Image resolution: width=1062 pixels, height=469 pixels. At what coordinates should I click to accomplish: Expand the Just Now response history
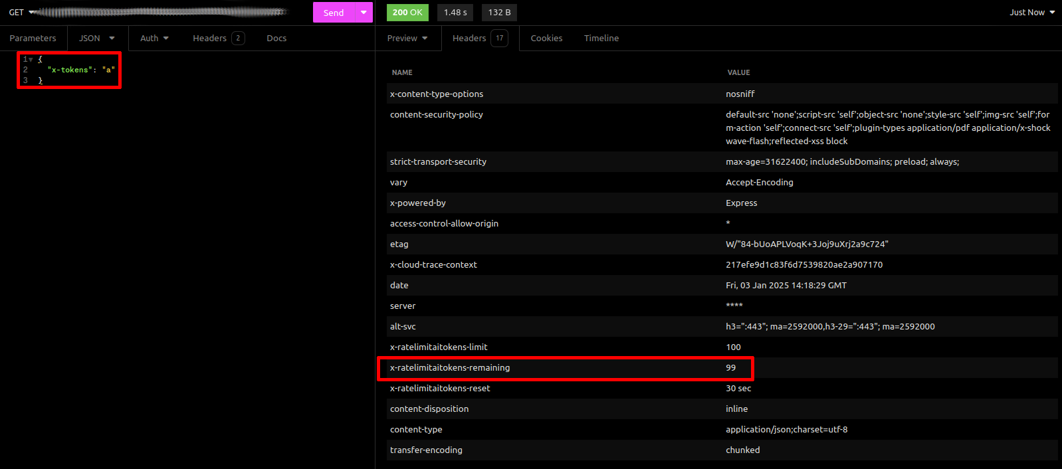pos(1032,13)
